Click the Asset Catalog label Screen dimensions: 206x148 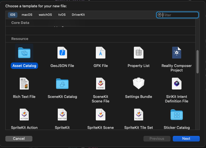coord(24,66)
